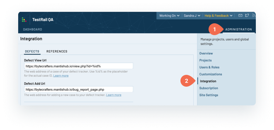Open the Administration tab
This screenshot has width=274, height=130.
(x=239, y=29)
